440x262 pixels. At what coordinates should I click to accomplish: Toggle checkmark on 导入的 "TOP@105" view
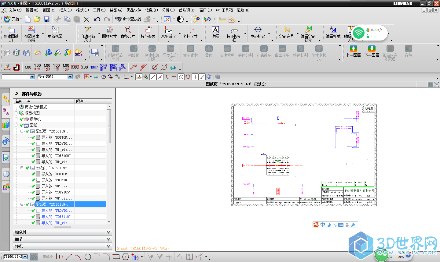[x=33, y=192]
